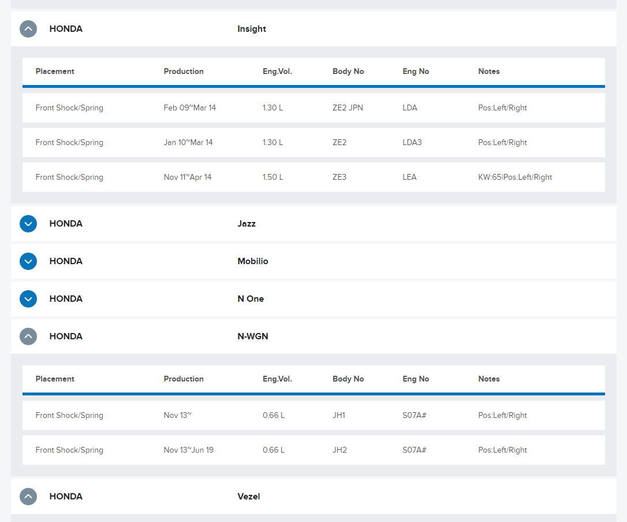Click production date Nov 13~Jun 19
627x522 pixels.
[188, 450]
